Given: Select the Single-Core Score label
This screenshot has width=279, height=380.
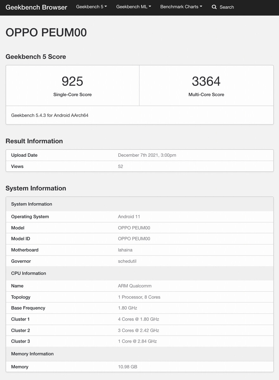Looking at the screenshot, I should 72,94.
